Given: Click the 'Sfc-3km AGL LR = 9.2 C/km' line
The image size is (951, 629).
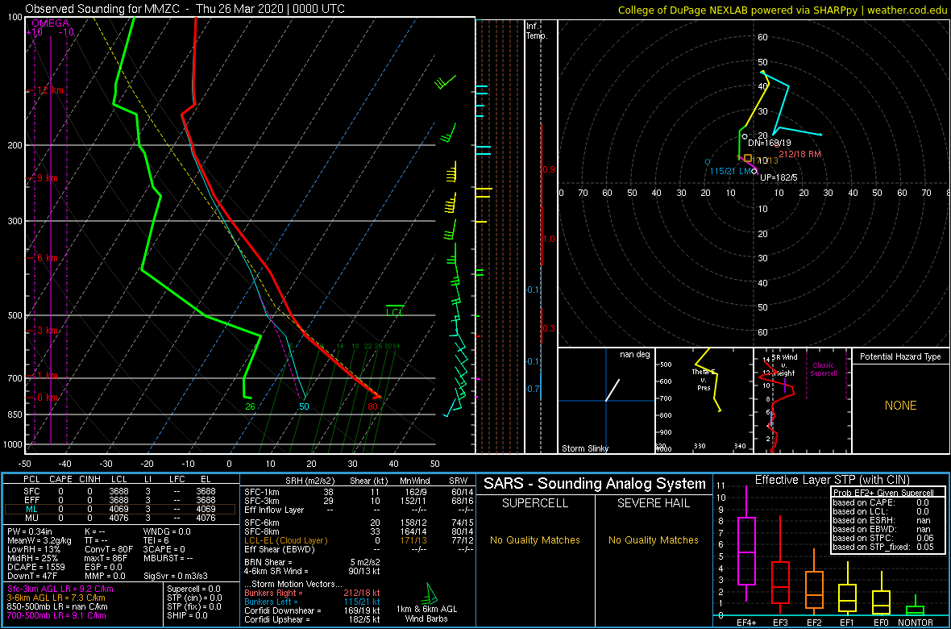Looking at the screenshot, I should coord(60,589).
